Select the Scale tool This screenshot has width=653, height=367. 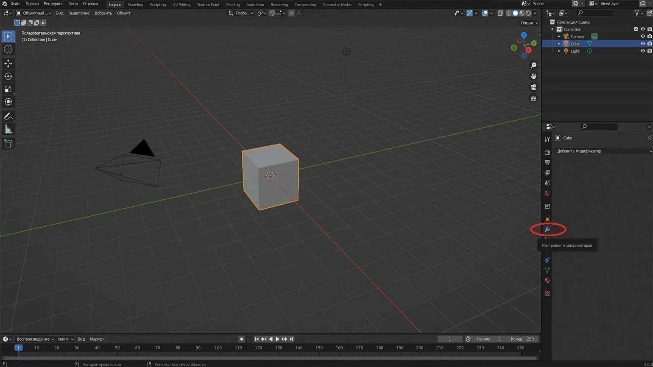pyautogui.click(x=8, y=89)
